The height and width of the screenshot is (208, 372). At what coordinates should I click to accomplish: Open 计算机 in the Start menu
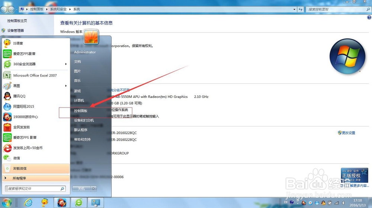tap(79, 100)
